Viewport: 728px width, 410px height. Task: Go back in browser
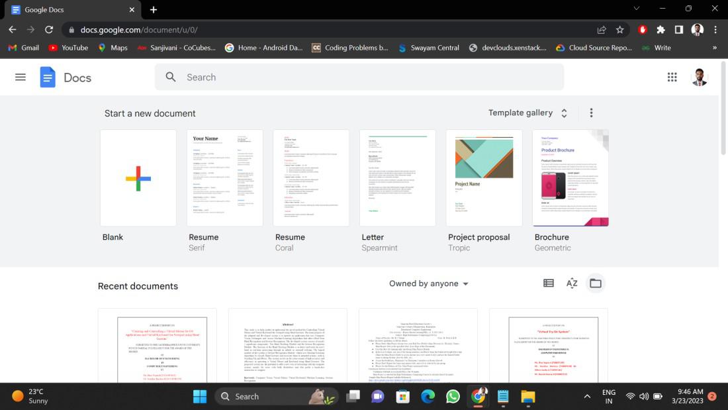13,30
